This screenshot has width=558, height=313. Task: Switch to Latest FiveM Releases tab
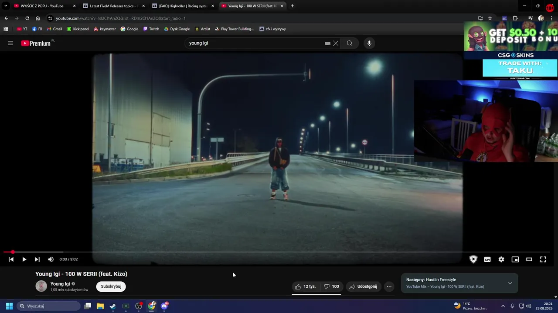click(113, 6)
